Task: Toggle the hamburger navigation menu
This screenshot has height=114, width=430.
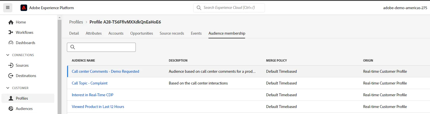Action: tap(8, 8)
